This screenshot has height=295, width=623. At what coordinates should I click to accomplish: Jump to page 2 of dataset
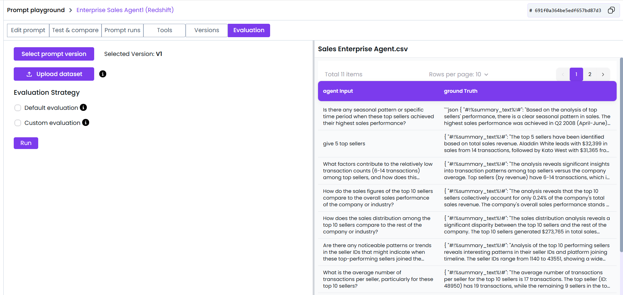589,74
